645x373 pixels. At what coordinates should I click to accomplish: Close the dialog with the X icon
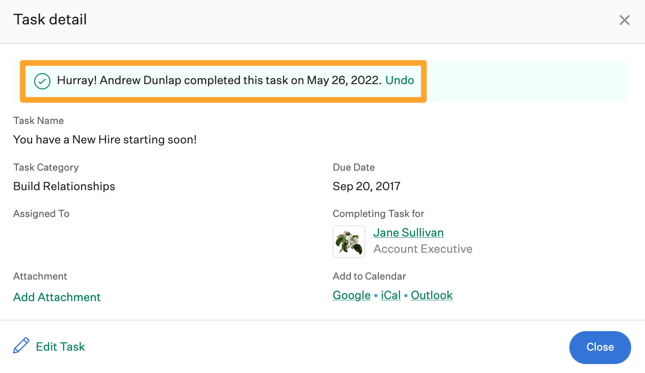click(624, 20)
